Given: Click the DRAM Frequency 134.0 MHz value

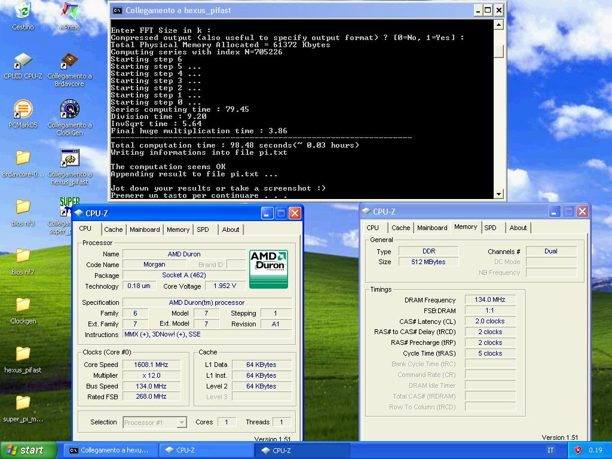Looking at the screenshot, I should (x=490, y=299).
